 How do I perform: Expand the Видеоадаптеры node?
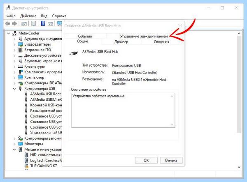tap(14, 44)
